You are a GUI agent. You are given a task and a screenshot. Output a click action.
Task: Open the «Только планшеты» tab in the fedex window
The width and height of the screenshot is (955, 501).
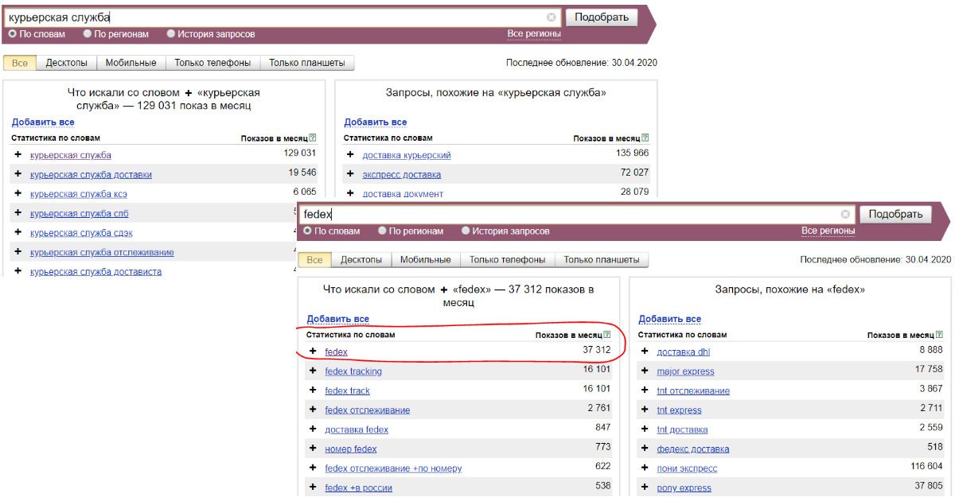pyautogui.click(x=602, y=260)
